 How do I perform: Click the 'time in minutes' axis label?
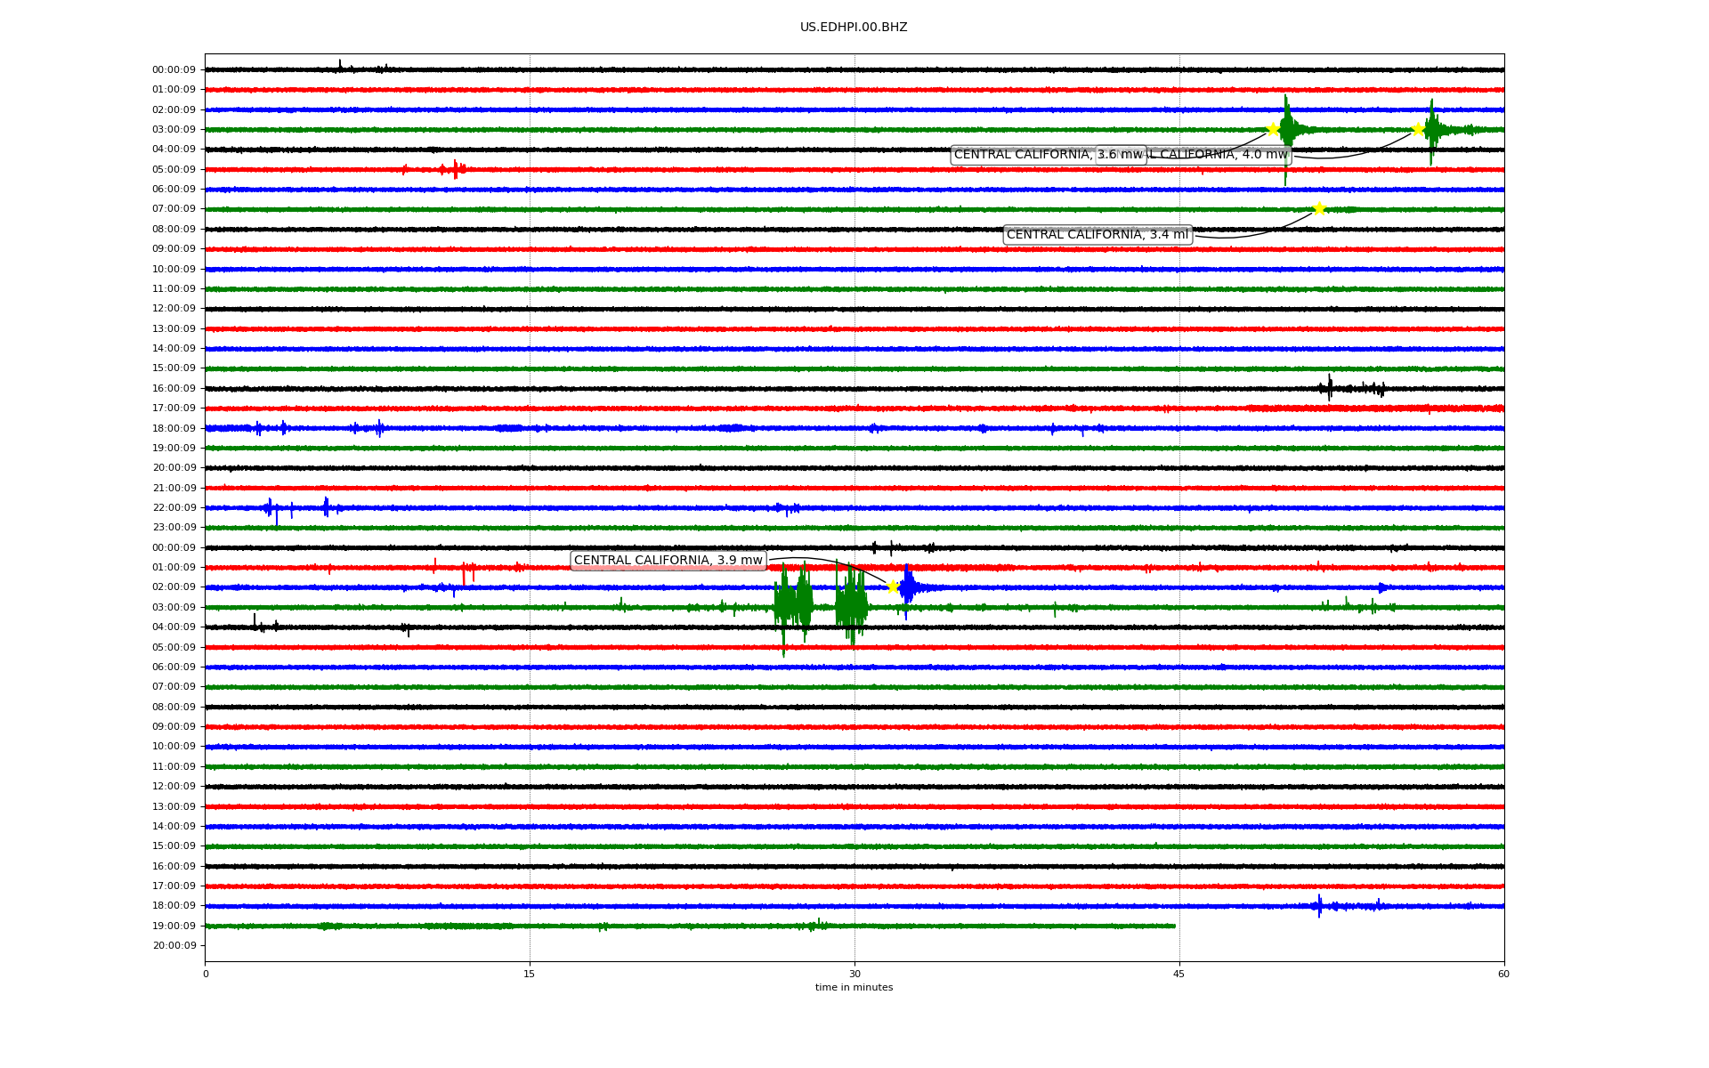point(854,988)
